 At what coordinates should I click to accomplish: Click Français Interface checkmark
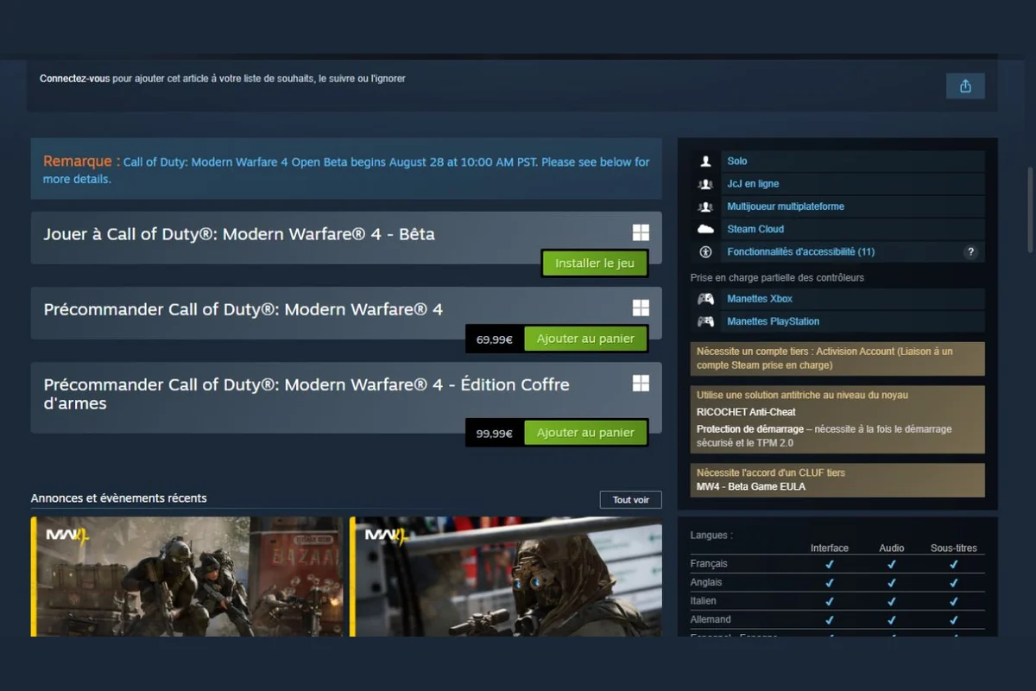(830, 564)
